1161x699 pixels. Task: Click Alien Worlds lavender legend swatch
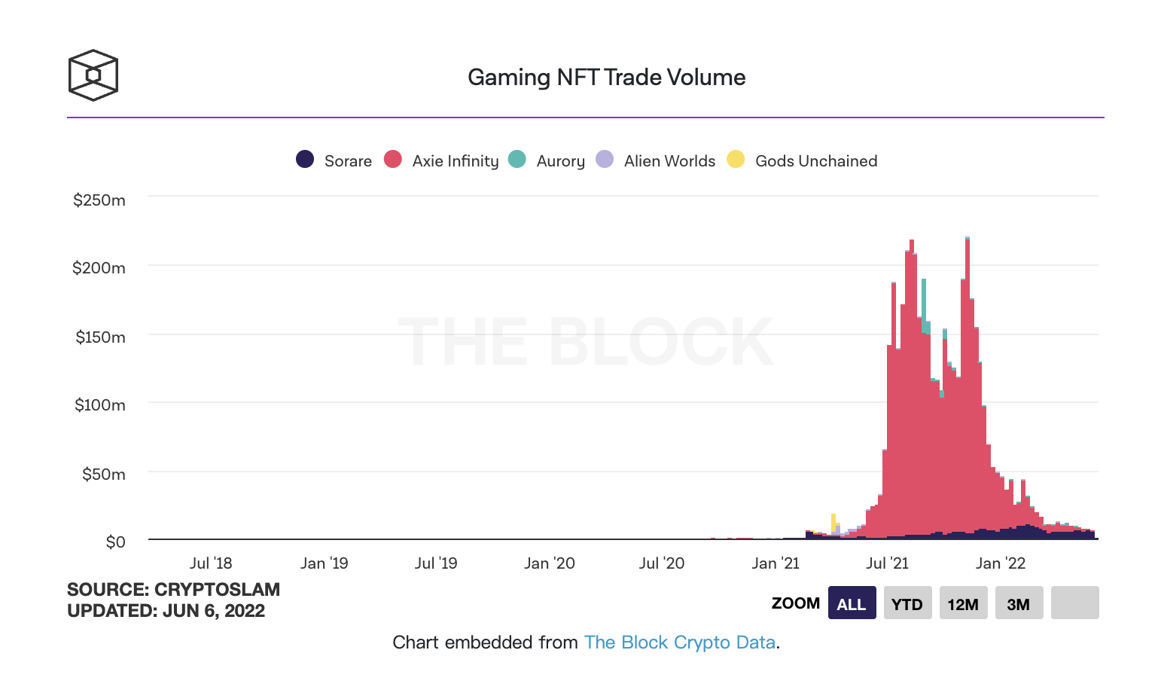pyautogui.click(x=605, y=159)
